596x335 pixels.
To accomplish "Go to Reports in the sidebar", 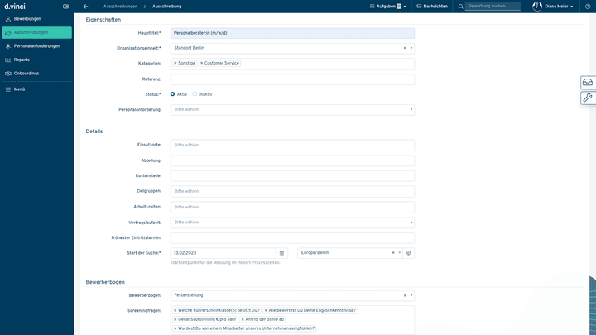I will click(x=22, y=60).
